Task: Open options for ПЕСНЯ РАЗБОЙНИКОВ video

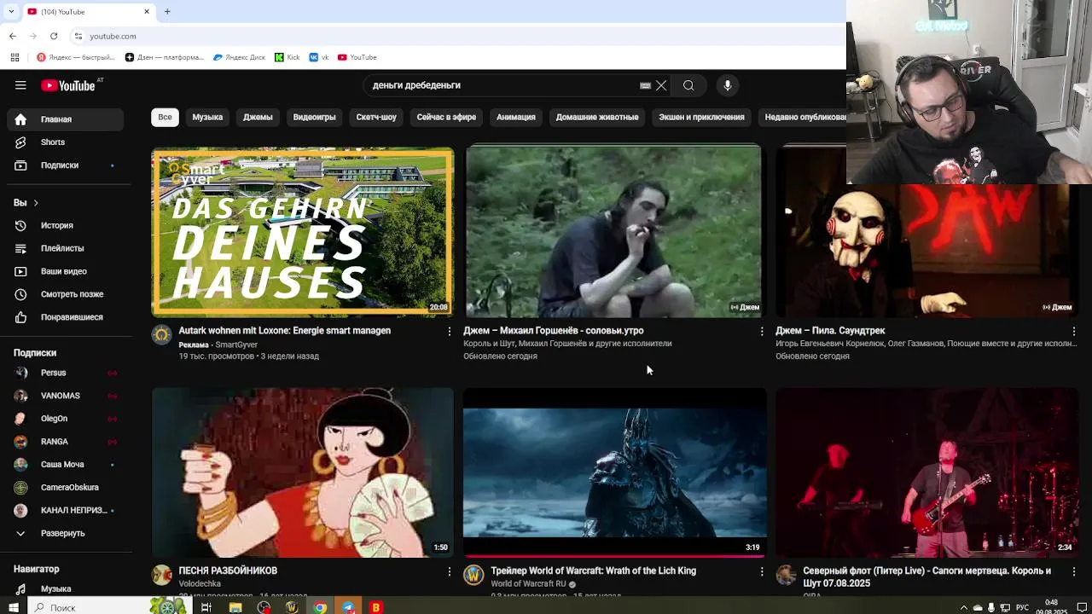Action: 450,571
